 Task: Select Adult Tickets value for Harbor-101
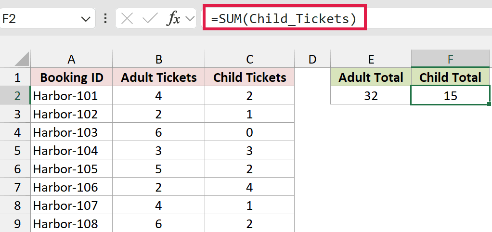click(158, 95)
